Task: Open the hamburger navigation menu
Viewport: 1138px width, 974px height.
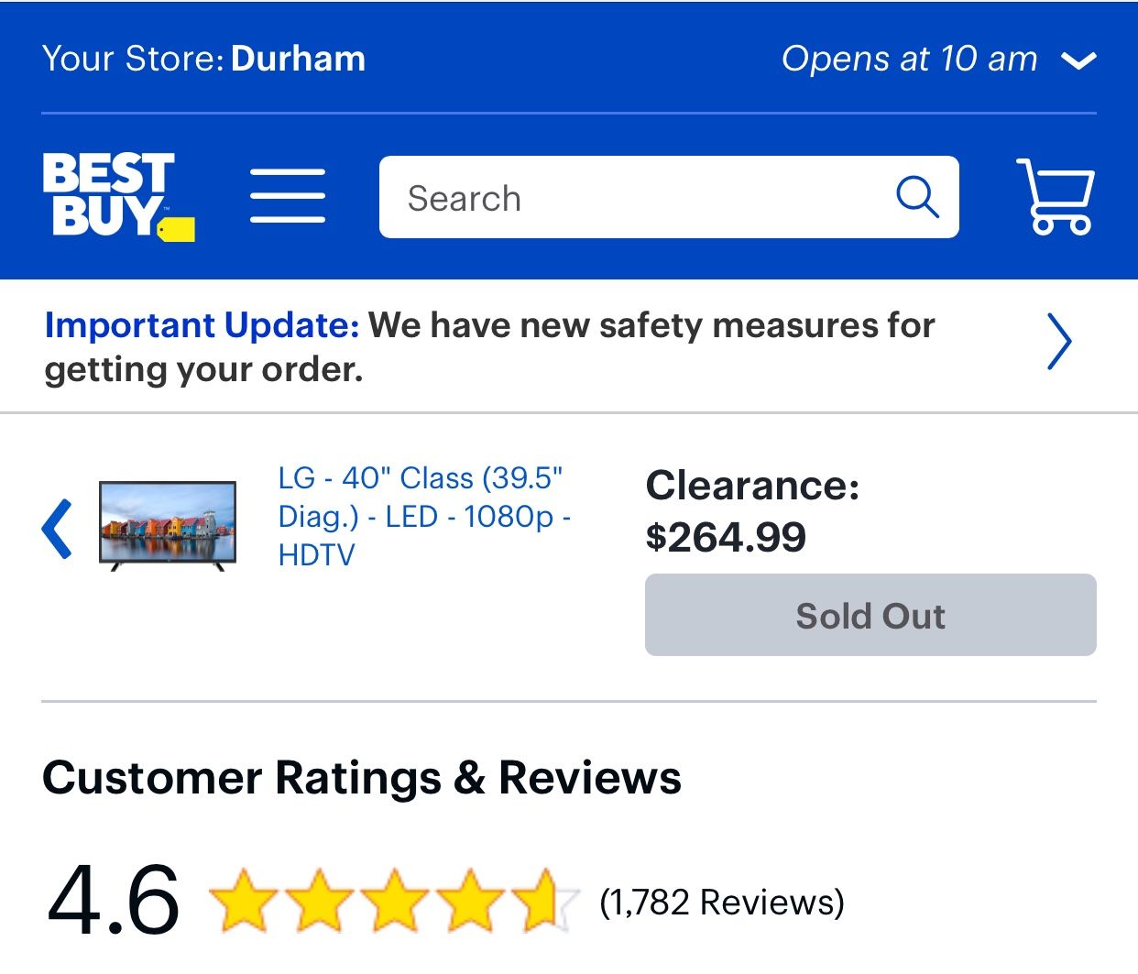Action: point(288,196)
